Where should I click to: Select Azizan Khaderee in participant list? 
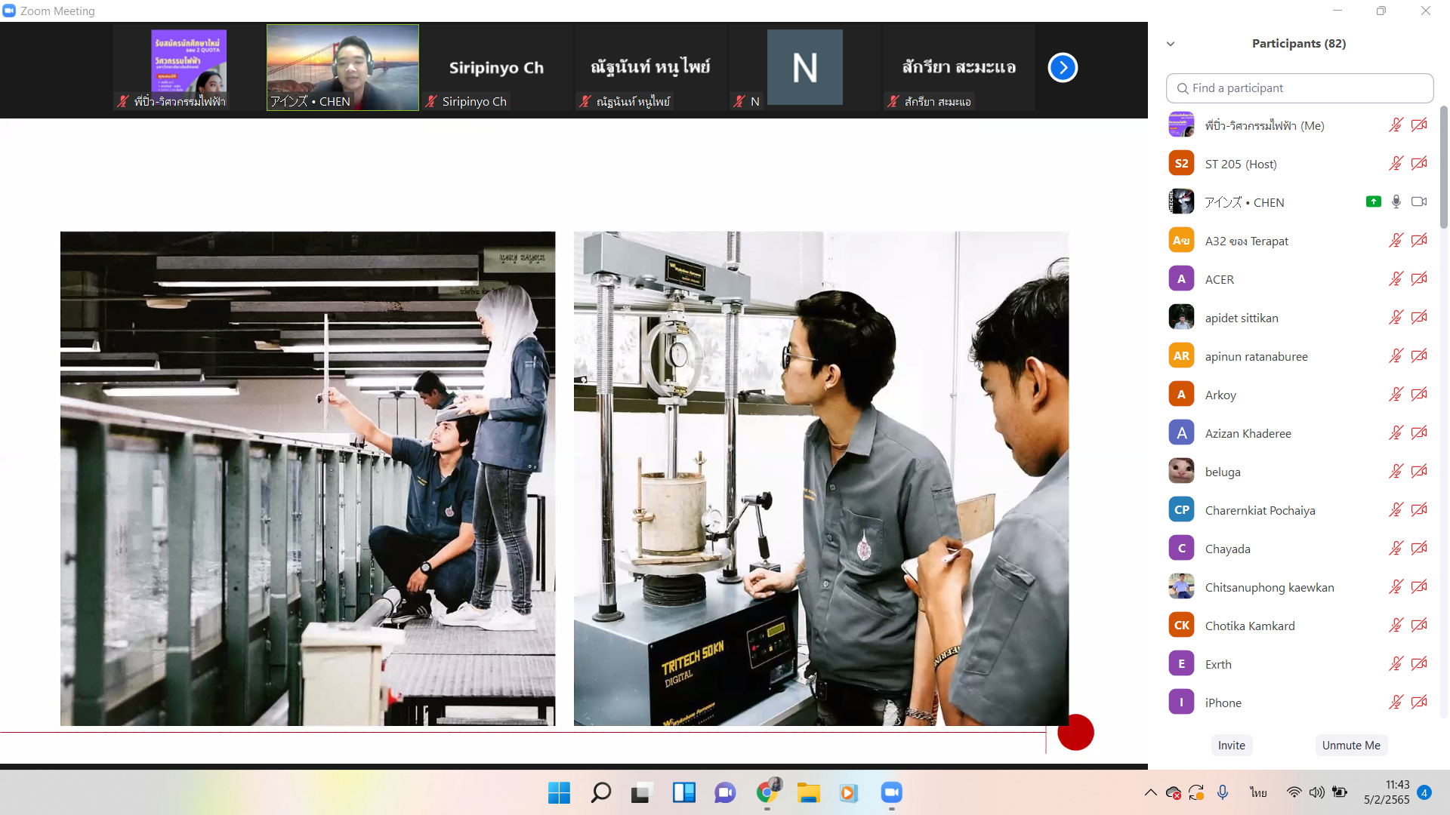click(x=1248, y=433)
